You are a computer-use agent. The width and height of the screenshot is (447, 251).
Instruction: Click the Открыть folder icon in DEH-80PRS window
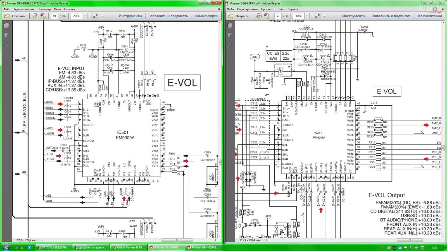(x=230, y=16)
